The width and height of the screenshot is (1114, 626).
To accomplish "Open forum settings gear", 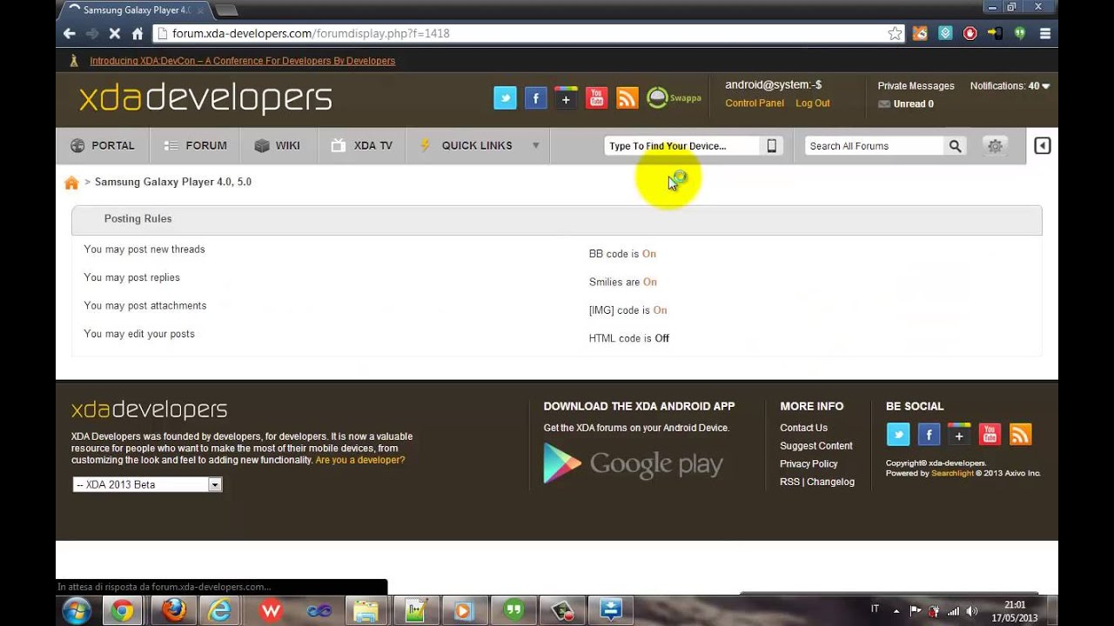I will (995, 146).
